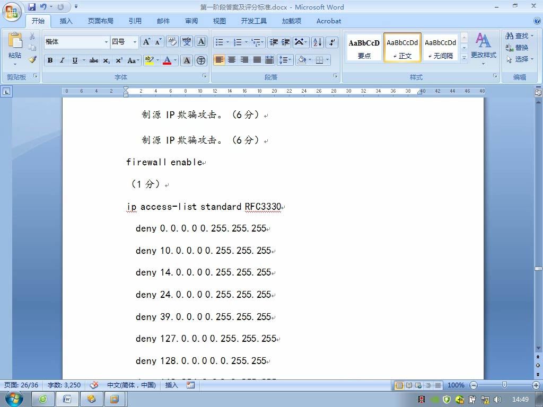543x407 pixels.
Task: Click 查找 find button
Action: point(520,36)
